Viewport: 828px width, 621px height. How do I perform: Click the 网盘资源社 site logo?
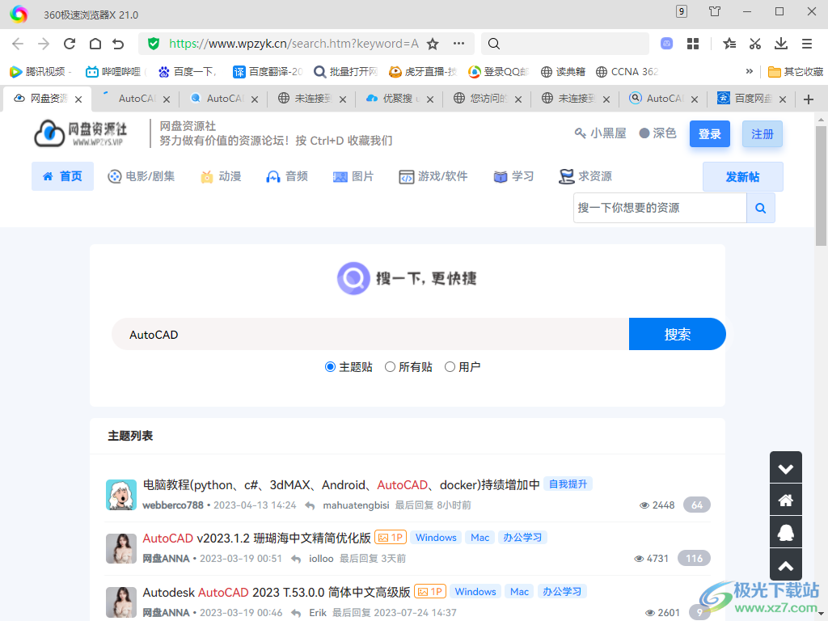pos(82,133)
